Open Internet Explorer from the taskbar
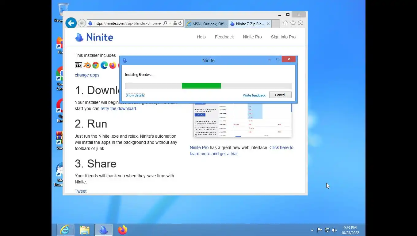Viewport: 417px width, 236px height. 65,230
